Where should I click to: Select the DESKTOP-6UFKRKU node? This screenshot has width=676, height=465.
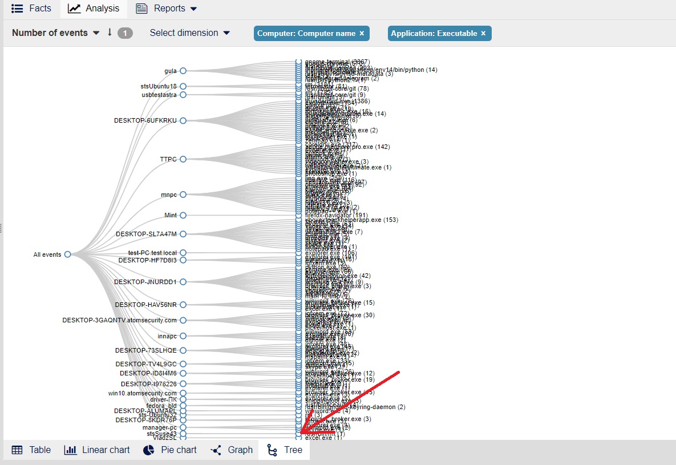tap(183, 120)
